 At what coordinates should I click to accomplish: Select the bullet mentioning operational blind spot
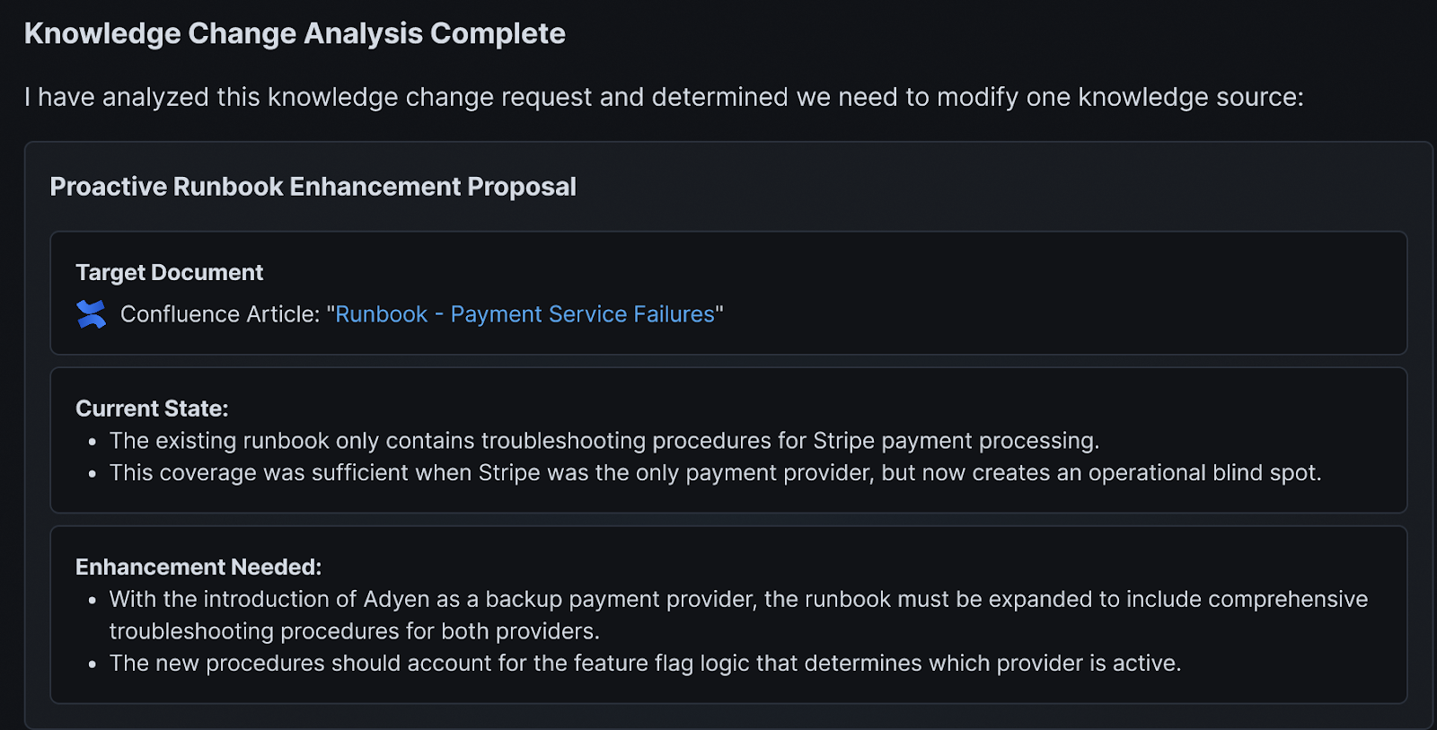(x=715, y=473)
